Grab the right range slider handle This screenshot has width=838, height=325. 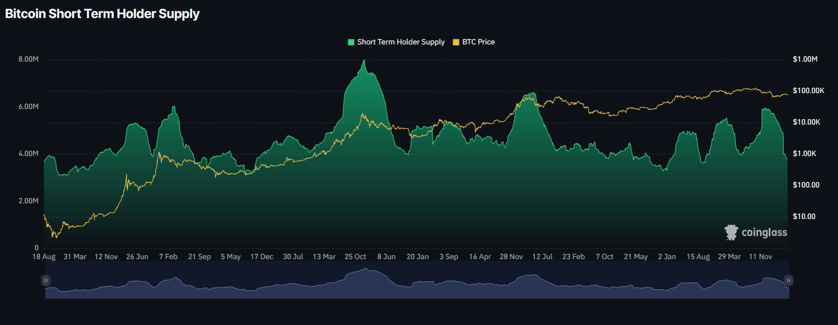788,280
